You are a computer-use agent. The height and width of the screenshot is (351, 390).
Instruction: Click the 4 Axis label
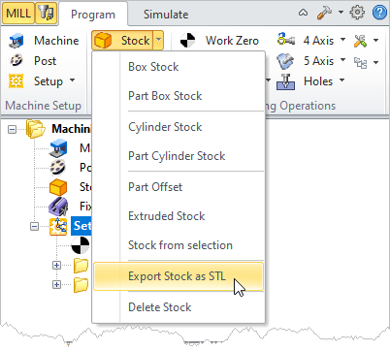click(318, 41)
